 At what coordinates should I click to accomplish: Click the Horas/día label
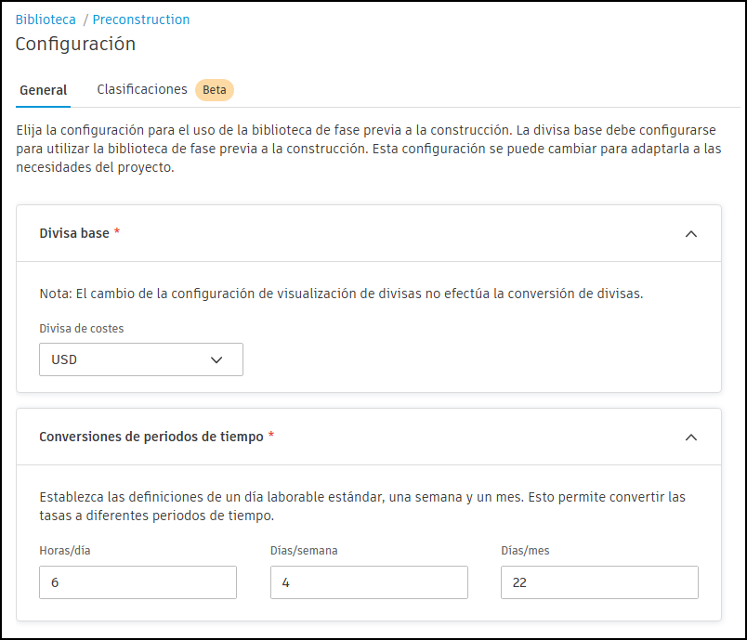pos(65,551)
